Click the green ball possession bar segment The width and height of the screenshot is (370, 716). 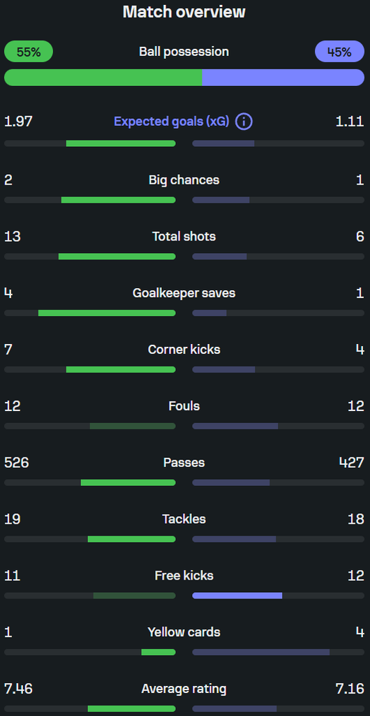tap(103, 78)
